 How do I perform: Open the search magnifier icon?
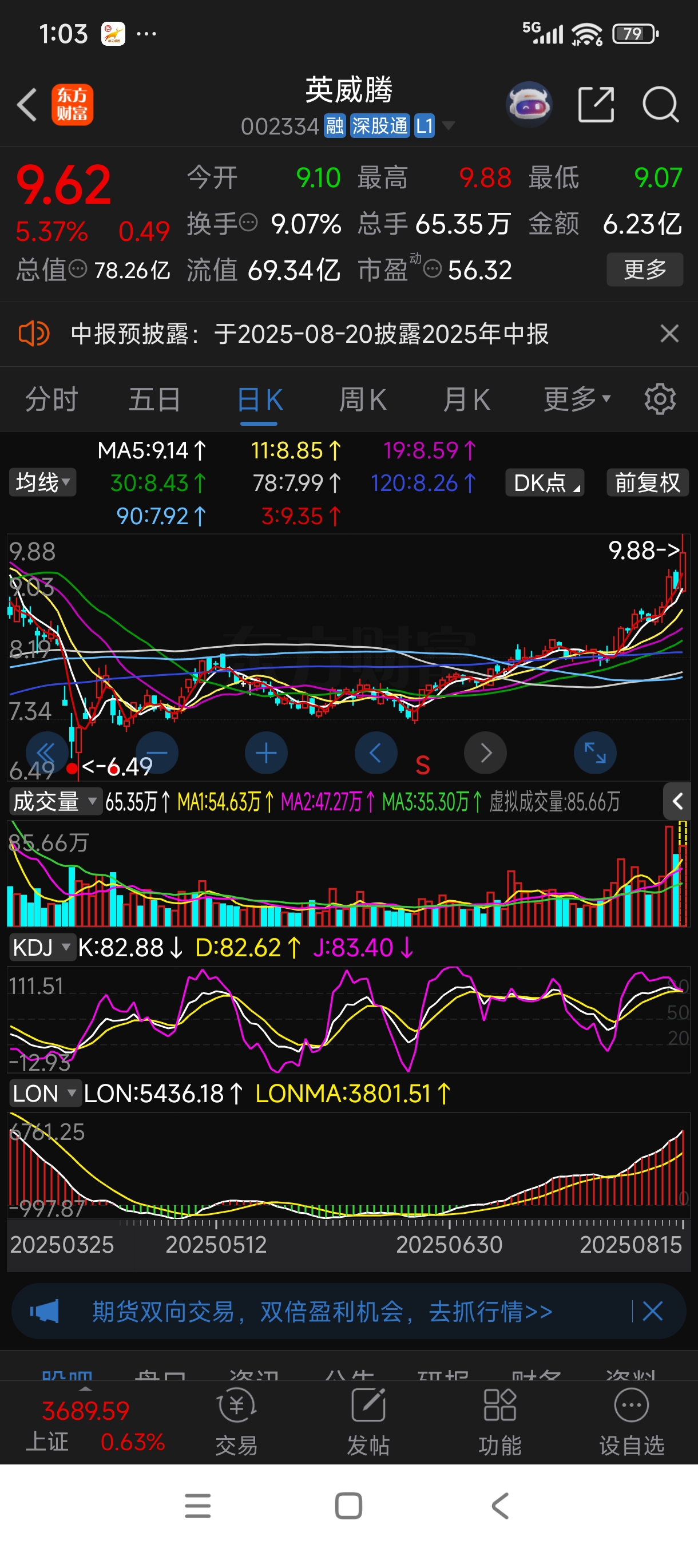pyautogui.click(x=661, y=105)
